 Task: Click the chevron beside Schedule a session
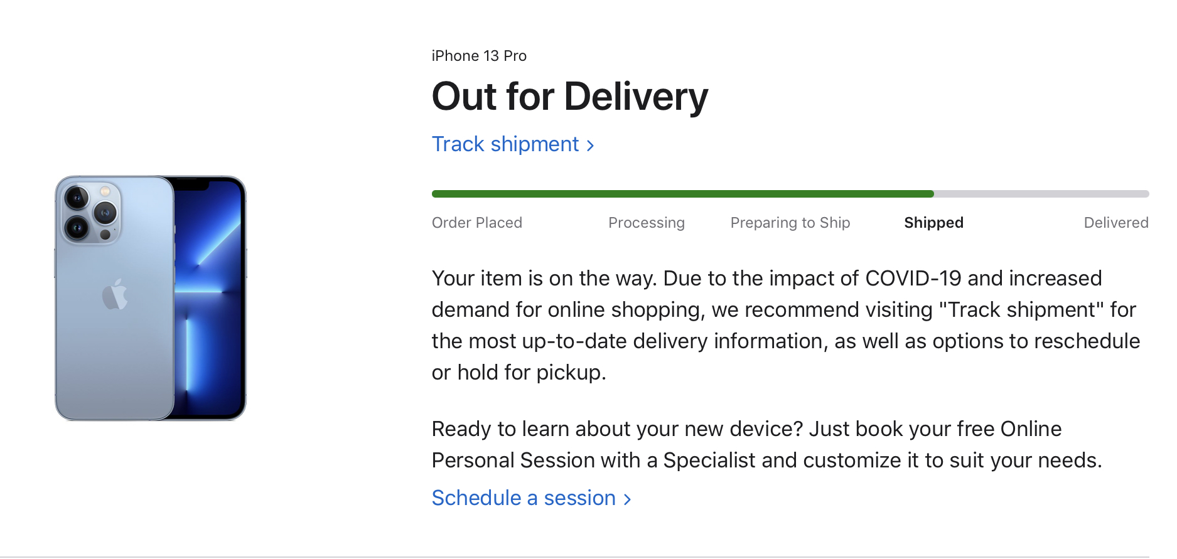coord(627,499)
